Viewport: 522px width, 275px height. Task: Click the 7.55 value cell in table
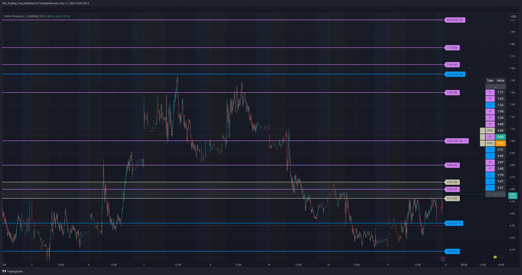pos(500,105)
